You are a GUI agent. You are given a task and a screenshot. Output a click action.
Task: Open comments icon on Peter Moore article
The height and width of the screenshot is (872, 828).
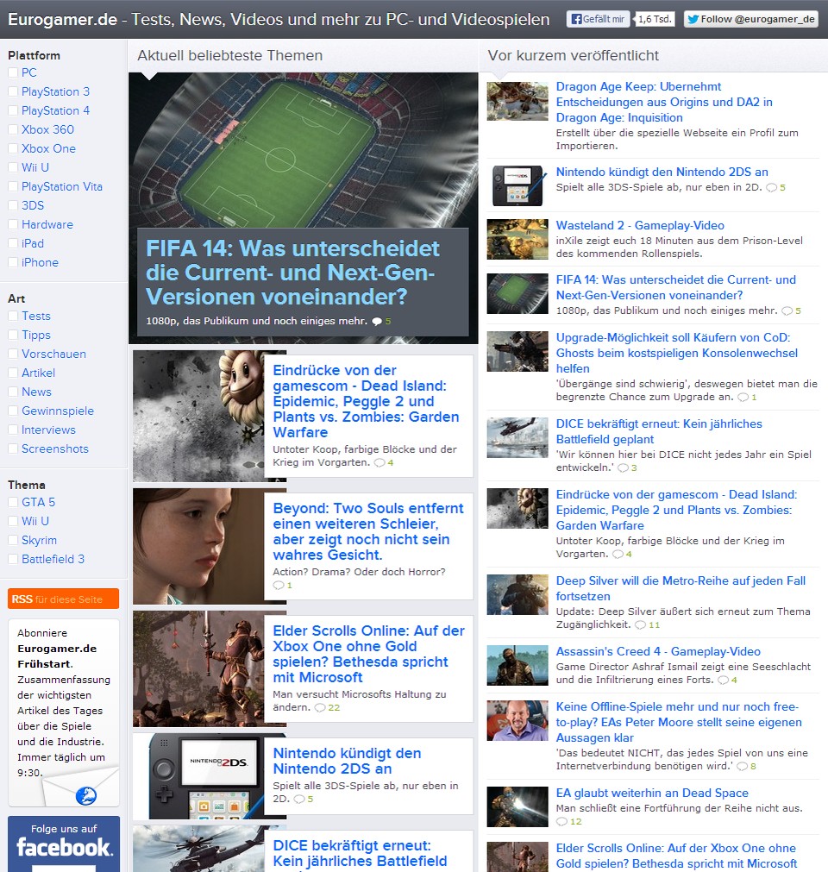(742, 766)
